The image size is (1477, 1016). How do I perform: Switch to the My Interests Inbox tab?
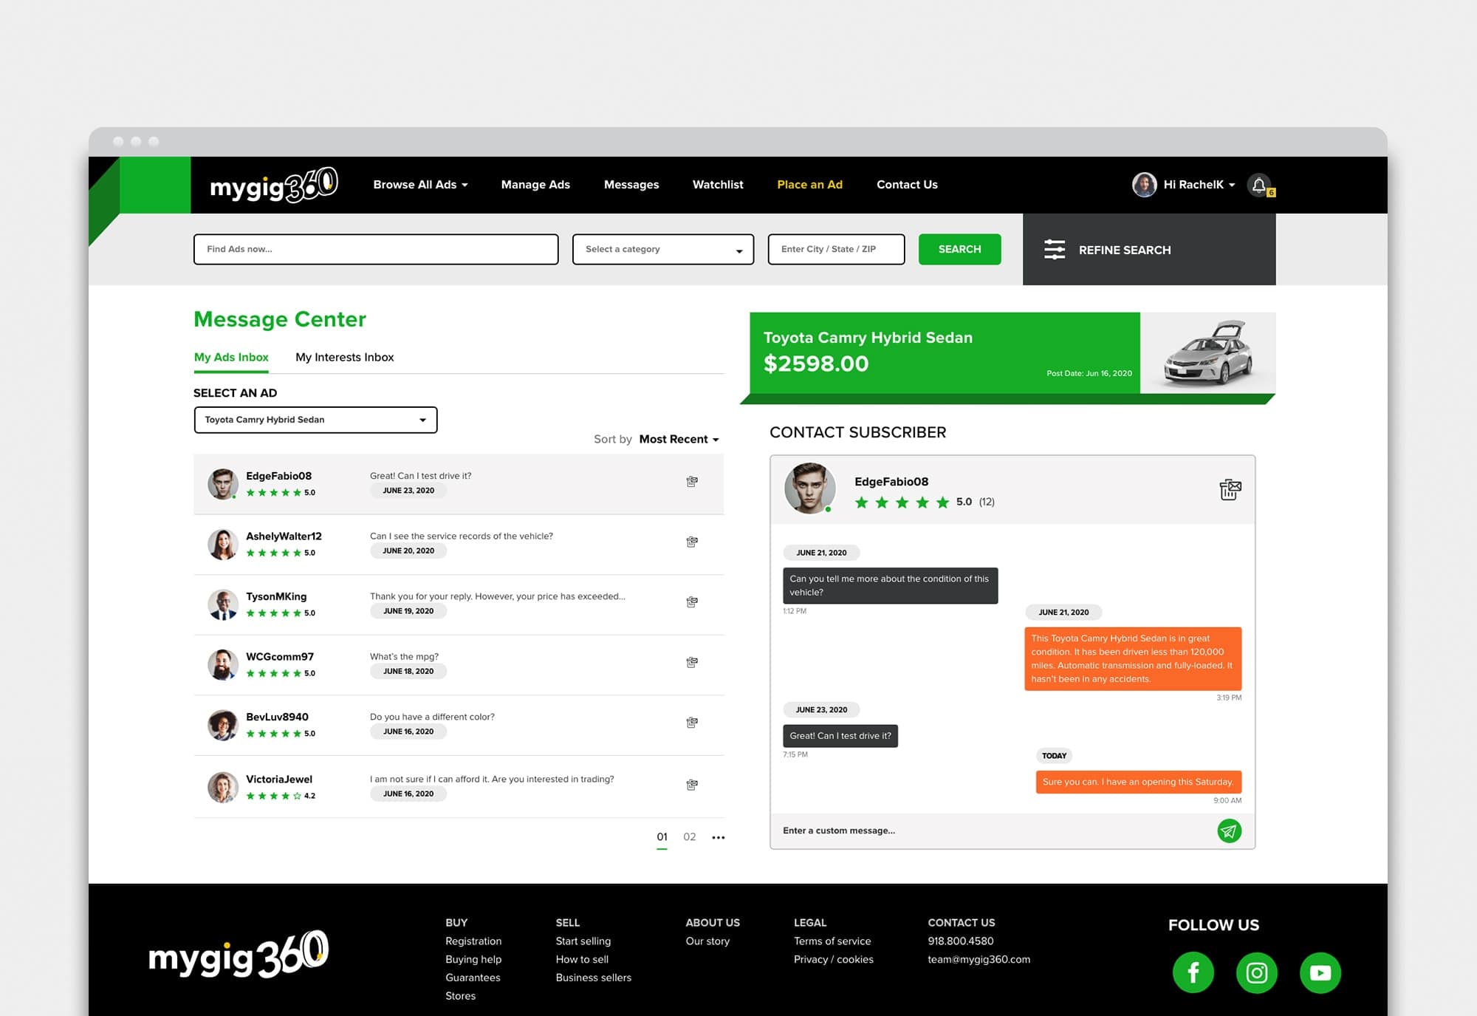tap(344, 357)
